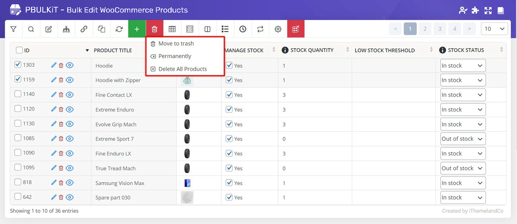Expand stock status dropdown for Hoodie
Image resolution: width=517 pixels, height=224 pixels.
[463, 65]
